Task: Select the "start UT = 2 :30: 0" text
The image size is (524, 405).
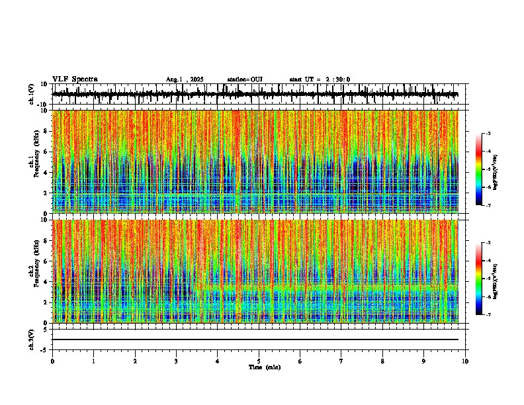Action: 320,79
